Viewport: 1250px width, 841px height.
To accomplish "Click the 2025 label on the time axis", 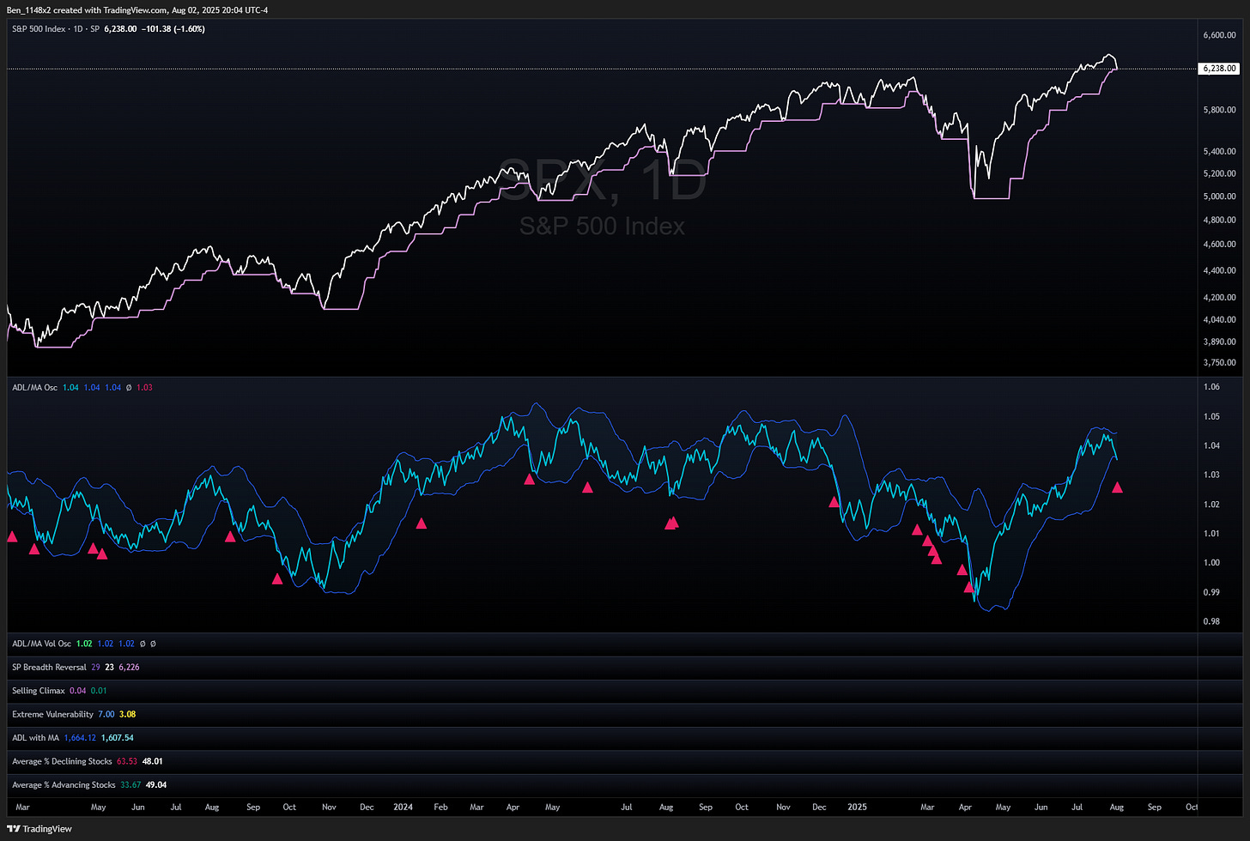I will point(857,808).
